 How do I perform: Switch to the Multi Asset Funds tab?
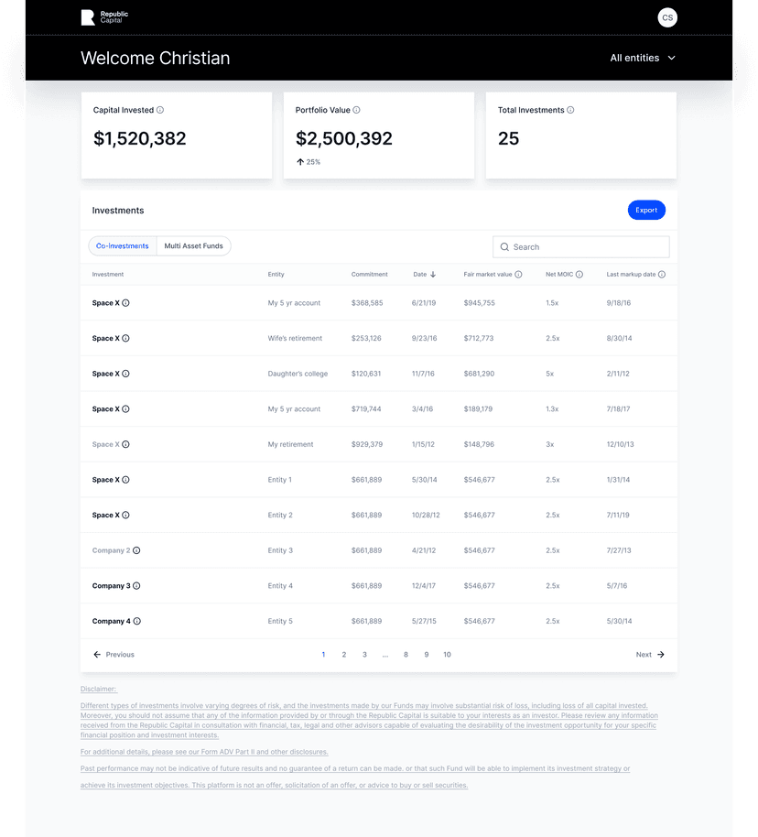tap(193, 246)
